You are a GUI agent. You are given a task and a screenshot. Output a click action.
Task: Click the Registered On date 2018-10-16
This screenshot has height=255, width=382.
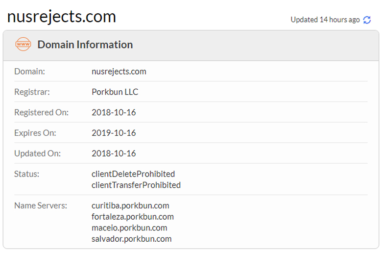click(114, 112)
